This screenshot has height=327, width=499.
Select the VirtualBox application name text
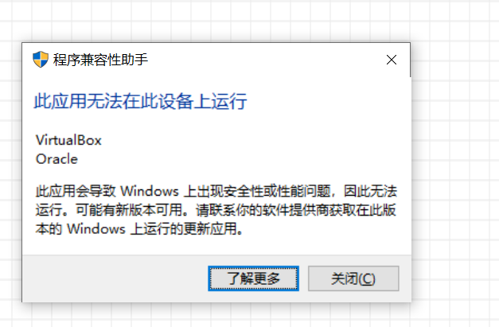point(68,140)
